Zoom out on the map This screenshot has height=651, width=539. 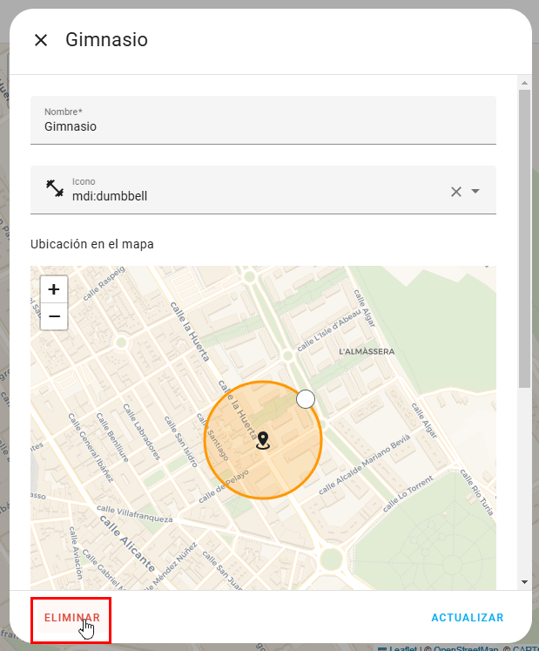pos(54,317)
